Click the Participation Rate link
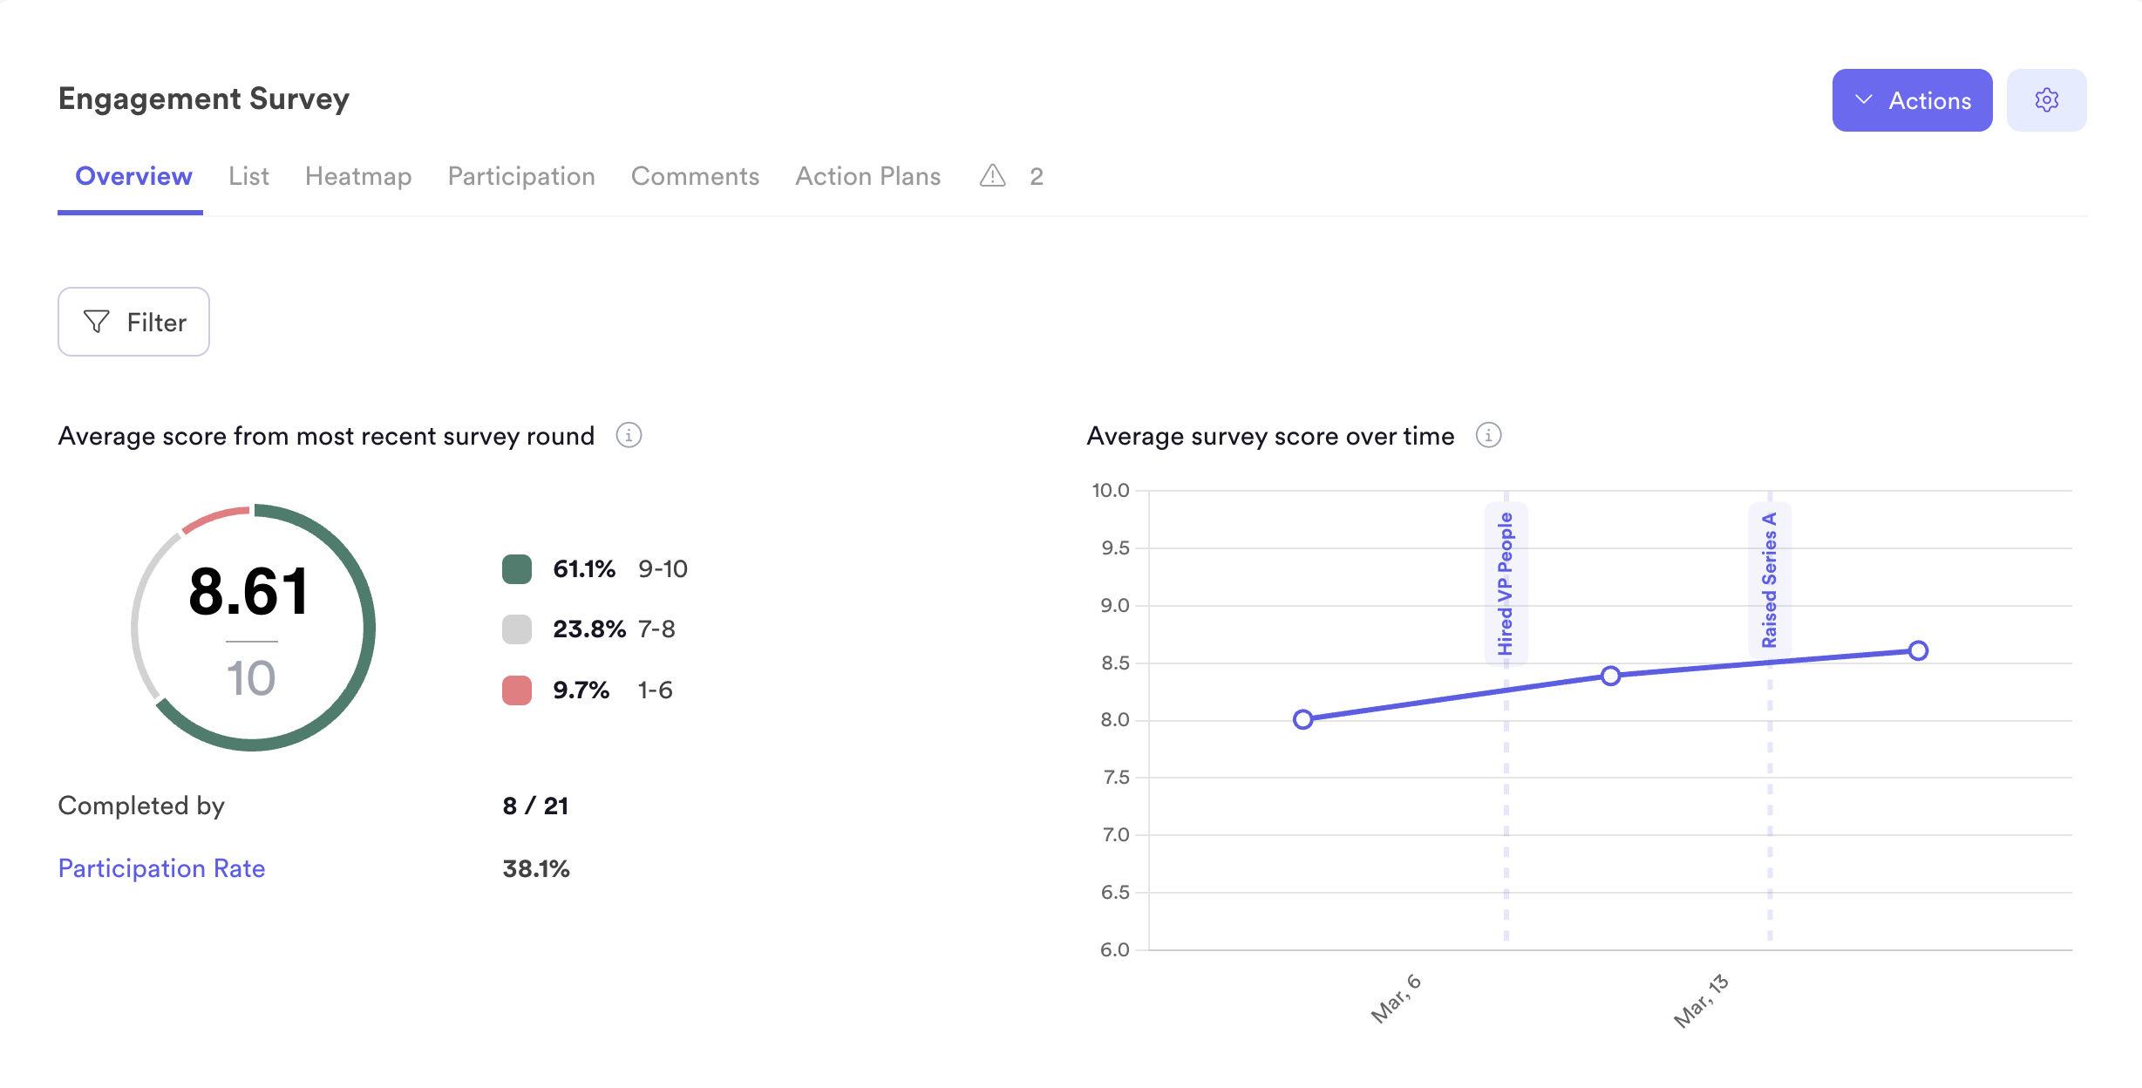 [x=162, y=867]
